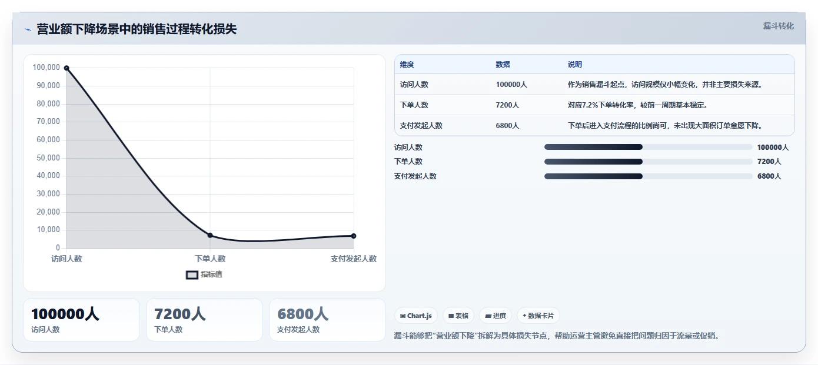Click the 10,000 y-axis label
Image resolution: width=818 pixels, height=365 pixels.
pos(48,230)
